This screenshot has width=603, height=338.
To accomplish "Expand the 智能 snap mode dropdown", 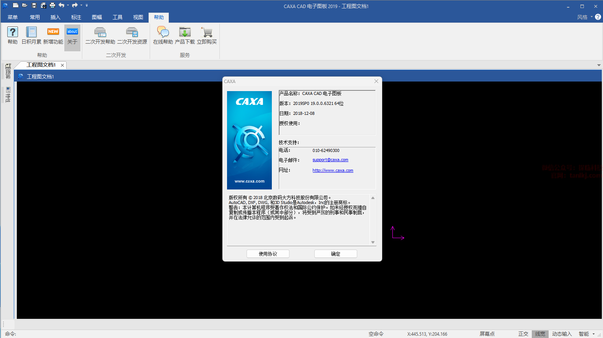I will [x=593, y=334].
